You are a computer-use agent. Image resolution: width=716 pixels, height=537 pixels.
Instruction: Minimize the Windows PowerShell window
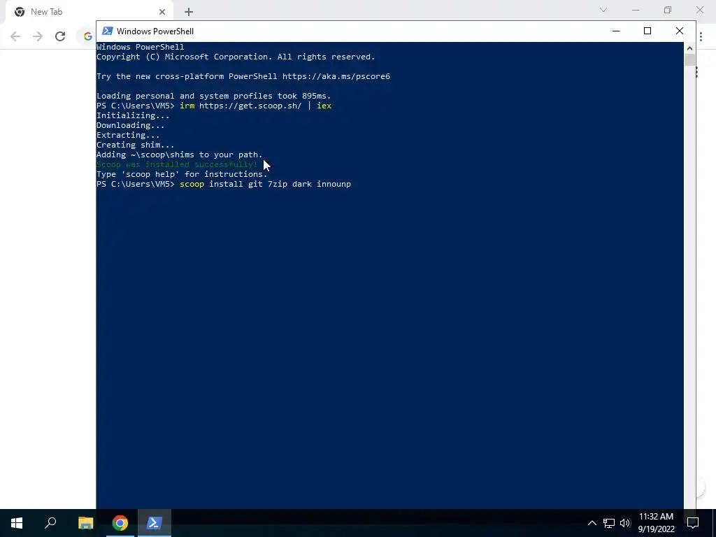click(x=615, y=31)
